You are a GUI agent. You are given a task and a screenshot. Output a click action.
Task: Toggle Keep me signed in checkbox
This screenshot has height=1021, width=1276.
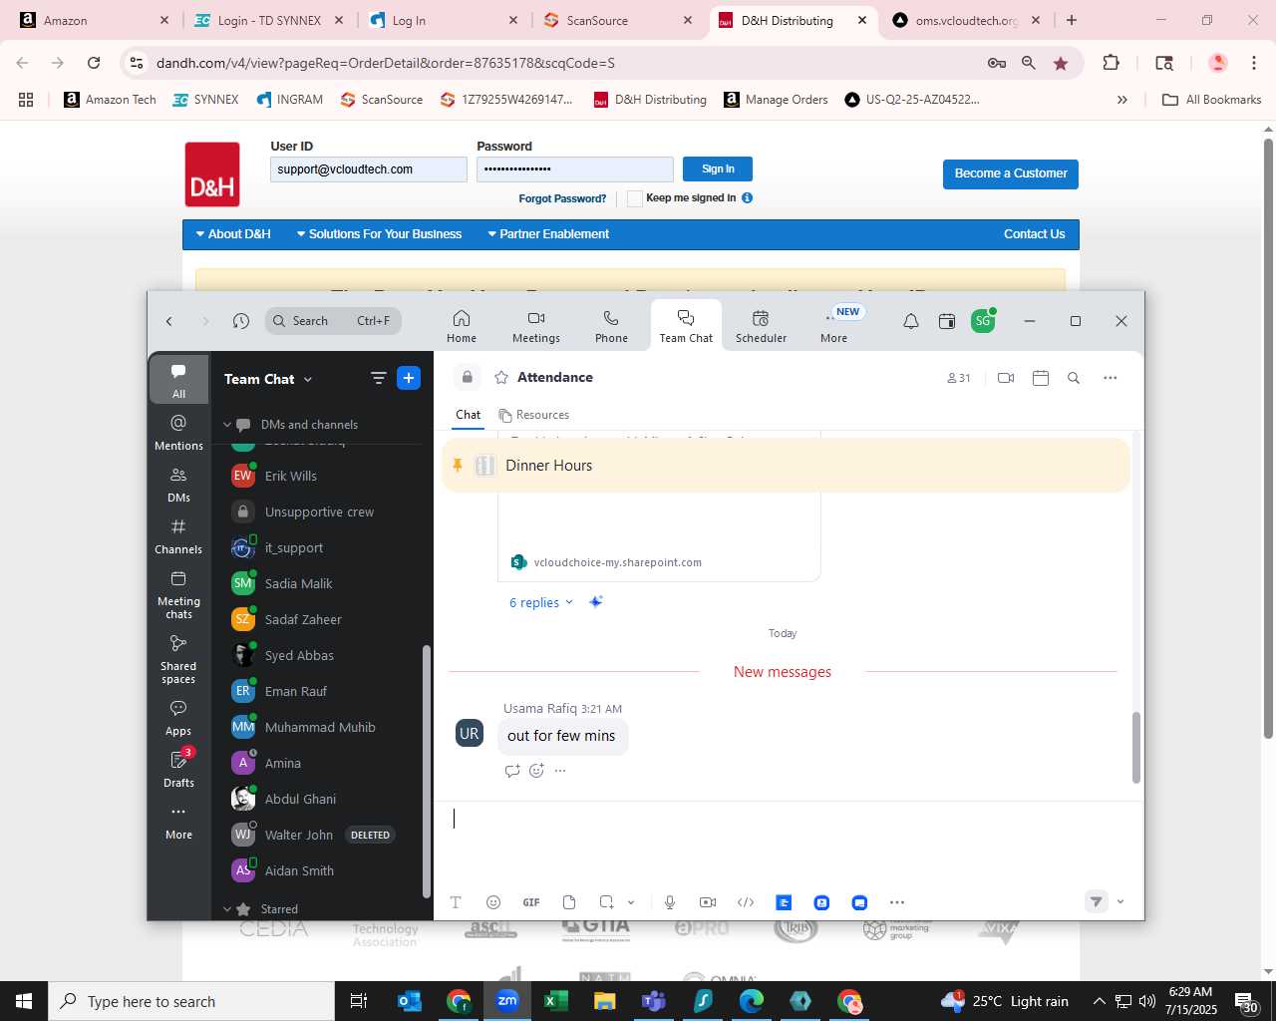[x=634, y=198]
